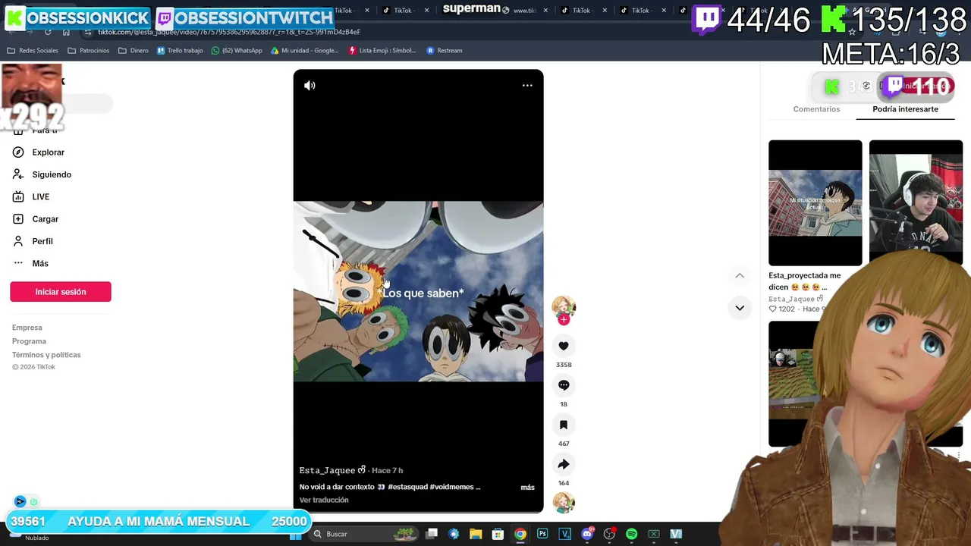This screenshot has height=546, width=971.
Task: Open Esta_Jaquee username under video
Action: tap(328, 471)
